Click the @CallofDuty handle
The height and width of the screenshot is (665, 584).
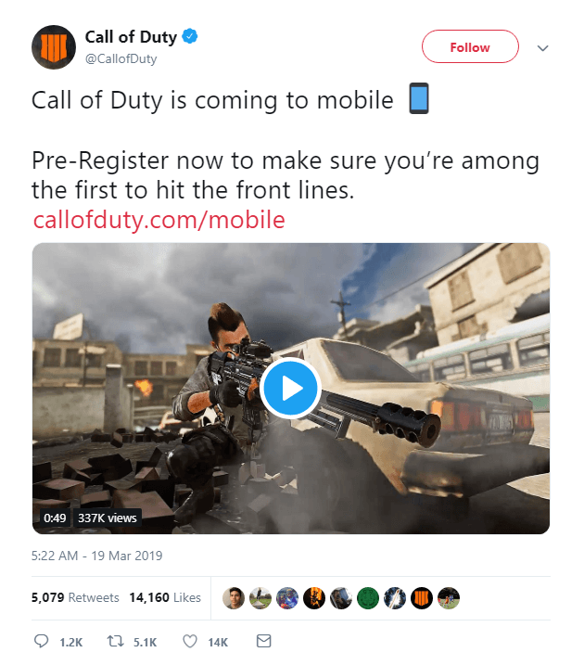121,58
